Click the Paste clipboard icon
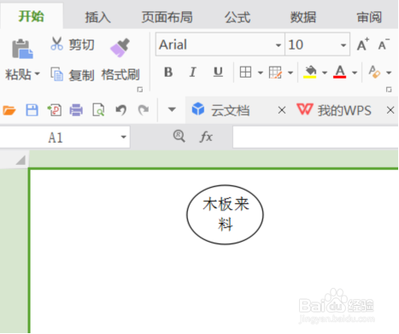399x334 pixels. coord(22,49)
